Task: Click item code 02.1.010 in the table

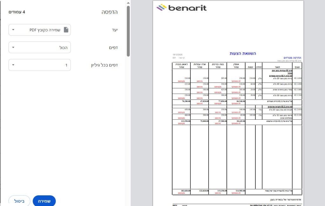Action: 297,78
